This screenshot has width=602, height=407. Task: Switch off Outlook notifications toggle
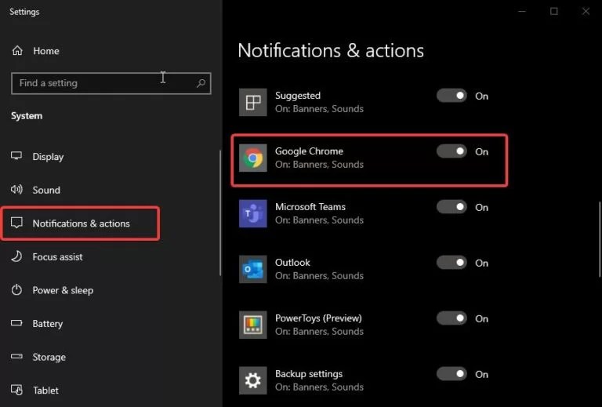(451, 263)
